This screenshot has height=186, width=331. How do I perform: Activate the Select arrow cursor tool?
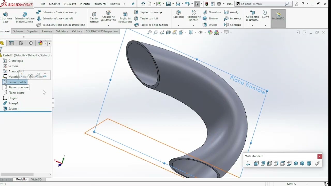(x=197, y=4)
